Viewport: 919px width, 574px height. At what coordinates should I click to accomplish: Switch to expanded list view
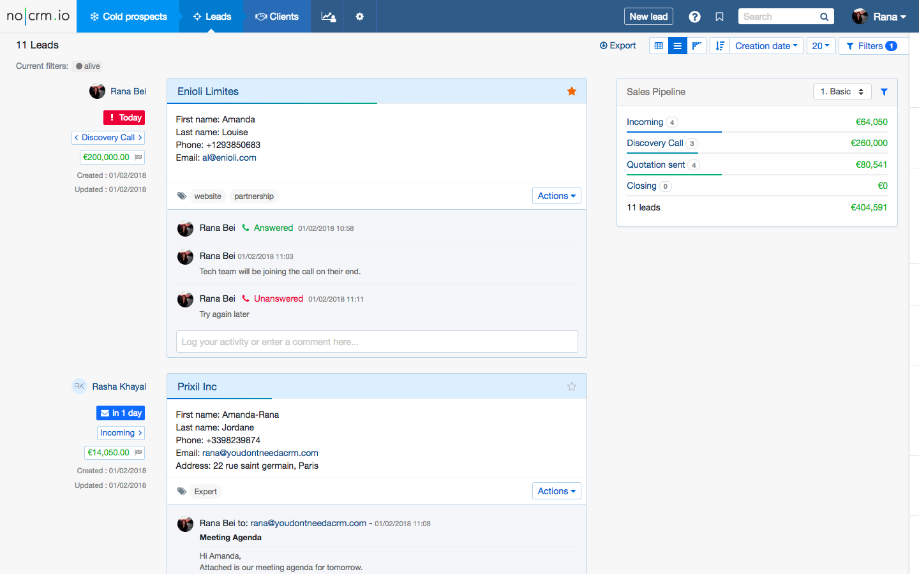point(678,46)
